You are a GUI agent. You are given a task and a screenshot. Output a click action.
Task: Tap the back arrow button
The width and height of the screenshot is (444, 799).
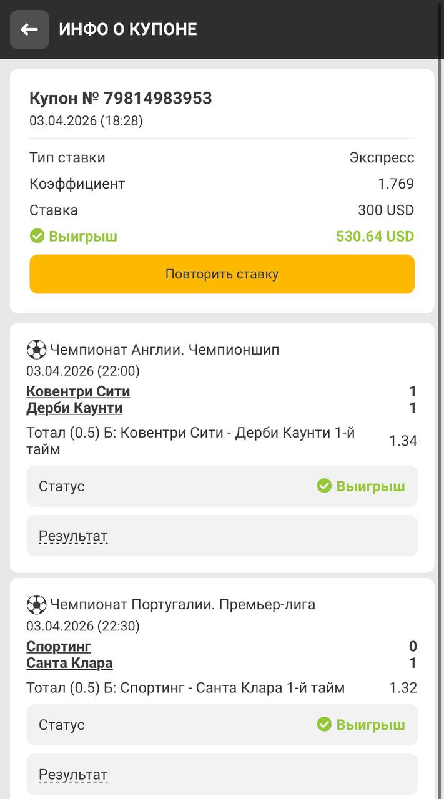[x=29, y=29]
